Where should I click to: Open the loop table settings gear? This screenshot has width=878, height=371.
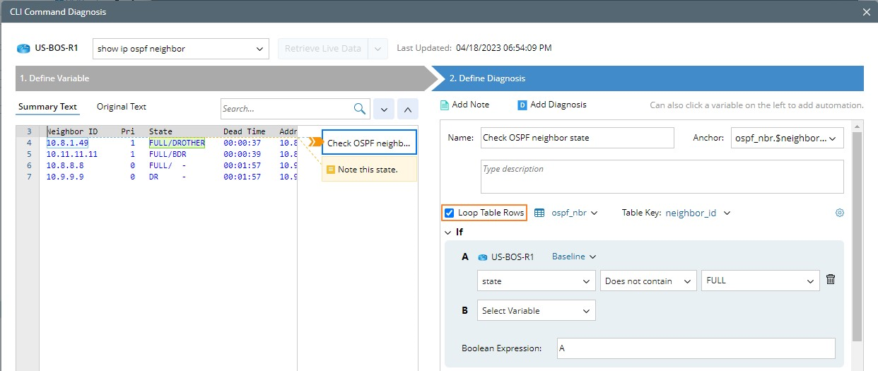(840, 213)
